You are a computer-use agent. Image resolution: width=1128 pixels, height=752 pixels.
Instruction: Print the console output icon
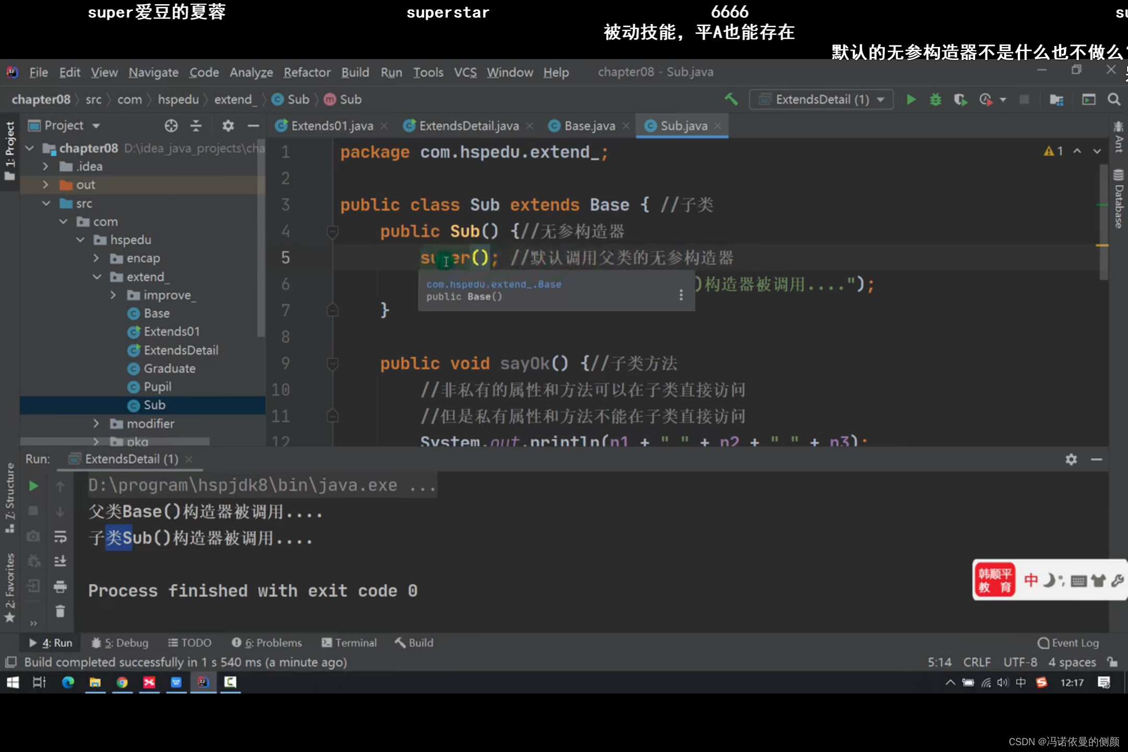(x=60, y=586)
